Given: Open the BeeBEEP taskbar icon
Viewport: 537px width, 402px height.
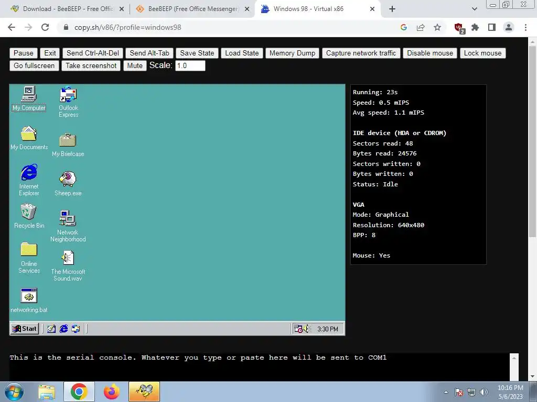Looking at the screenshot, I should click(144, 392).
